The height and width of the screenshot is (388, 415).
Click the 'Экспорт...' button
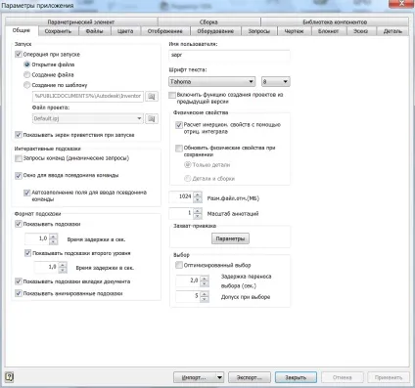(x=250, y=377)
